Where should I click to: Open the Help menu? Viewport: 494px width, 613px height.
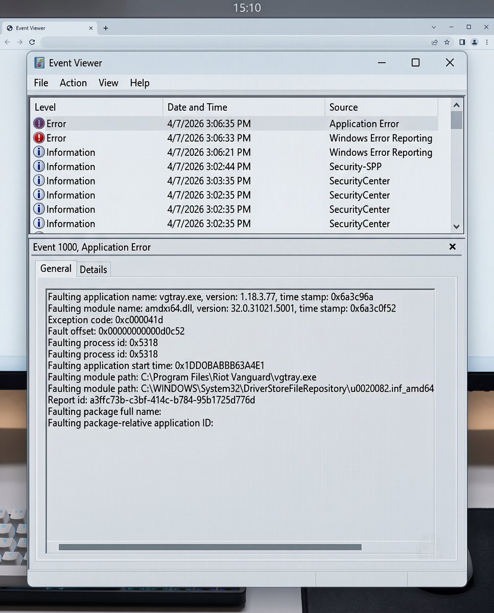[x=139, y=83]
